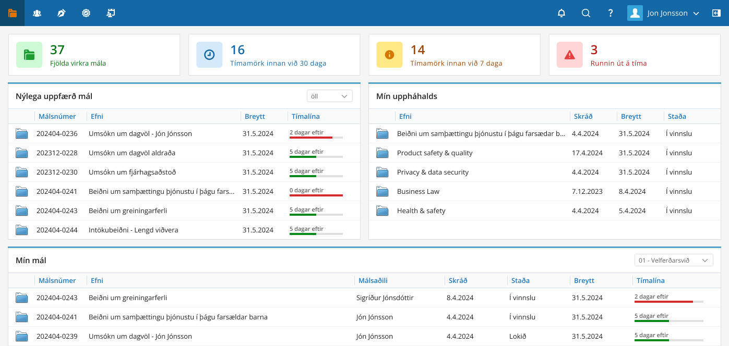729x346 pixels.
Task: Open case 'Umsókn um fjárhagsaðstoð'
Action: pos(133,172)
